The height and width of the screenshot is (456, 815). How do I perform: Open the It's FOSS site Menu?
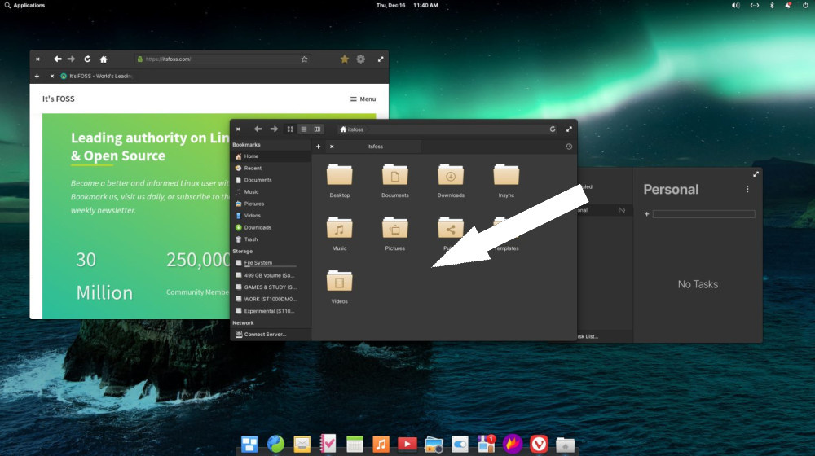363,99
